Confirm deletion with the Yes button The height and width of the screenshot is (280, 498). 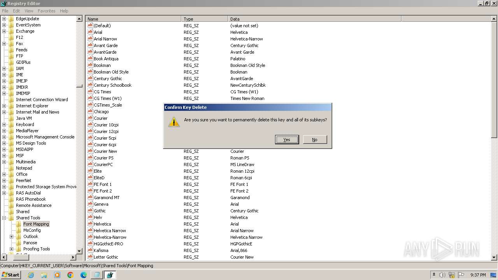(287, 140)
